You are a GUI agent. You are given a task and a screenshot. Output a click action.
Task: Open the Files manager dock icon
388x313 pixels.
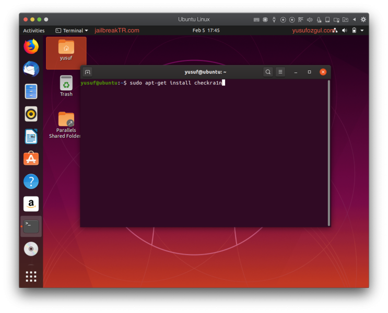(x=31, y=91)
